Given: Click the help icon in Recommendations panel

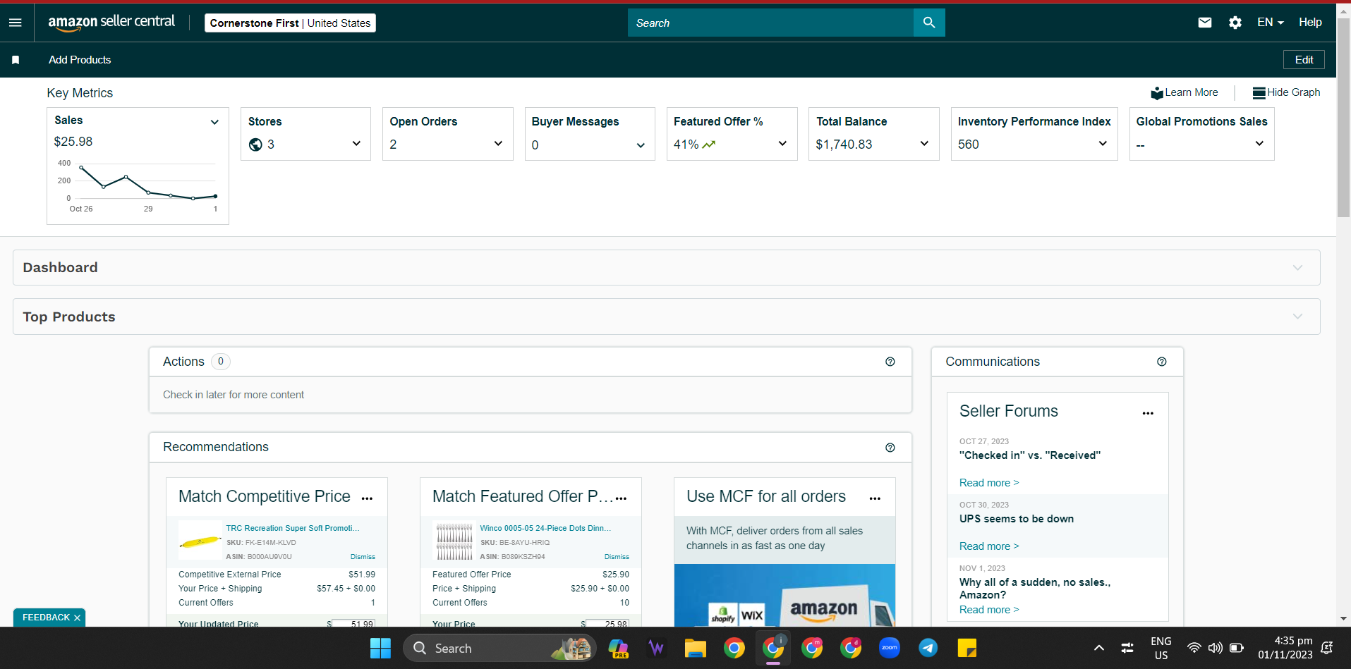Looking at the screenshot, I should 890,448.
